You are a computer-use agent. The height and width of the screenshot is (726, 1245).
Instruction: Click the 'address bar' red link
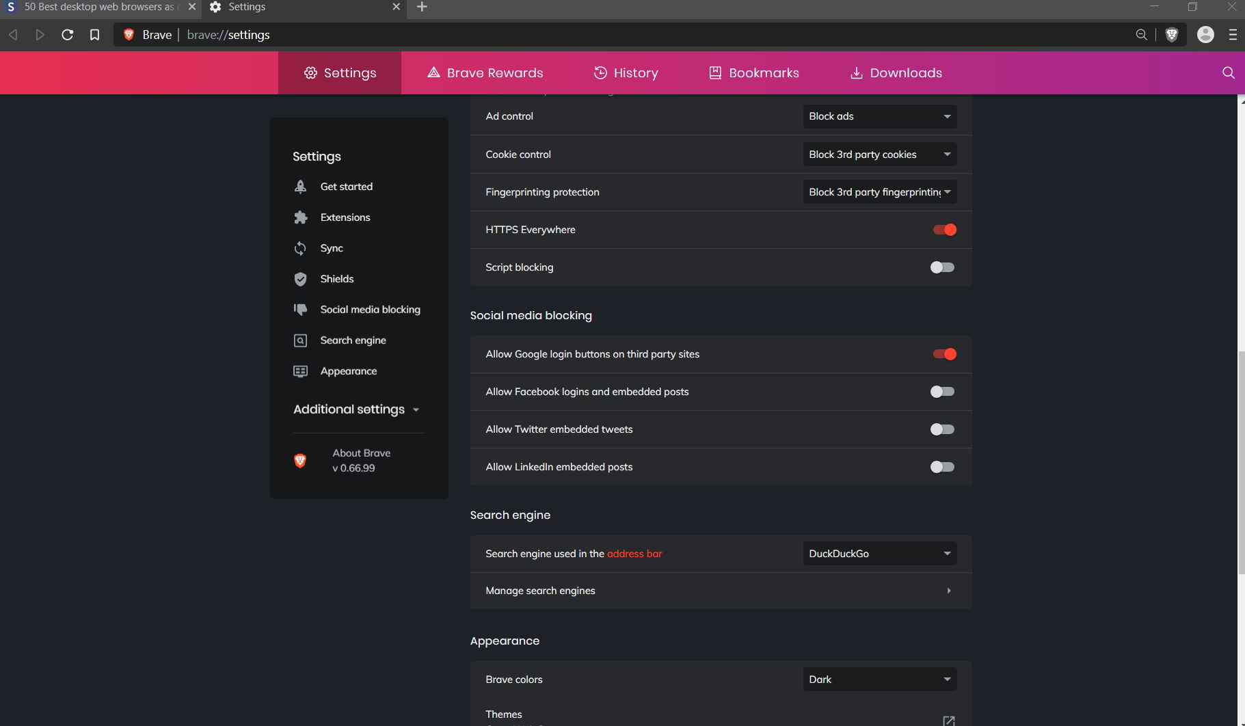pos(634,554)
